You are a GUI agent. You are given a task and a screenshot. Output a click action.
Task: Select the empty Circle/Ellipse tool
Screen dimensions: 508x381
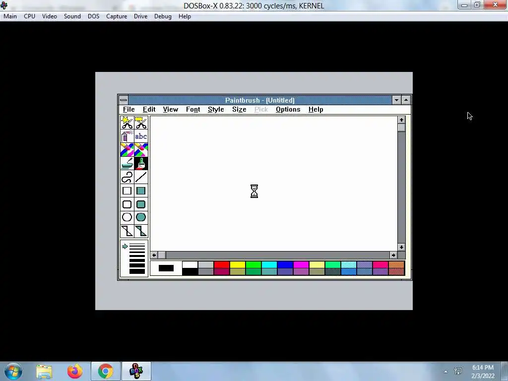point(127,217)
